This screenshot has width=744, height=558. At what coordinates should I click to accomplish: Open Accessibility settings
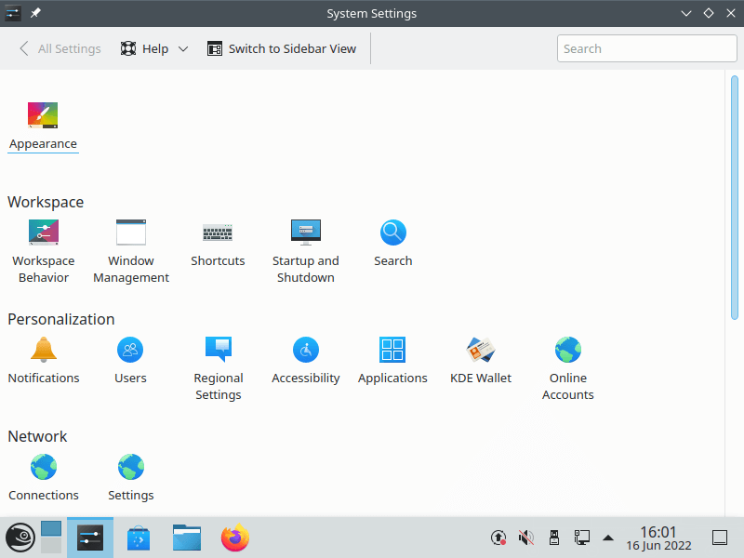[306, 360]
